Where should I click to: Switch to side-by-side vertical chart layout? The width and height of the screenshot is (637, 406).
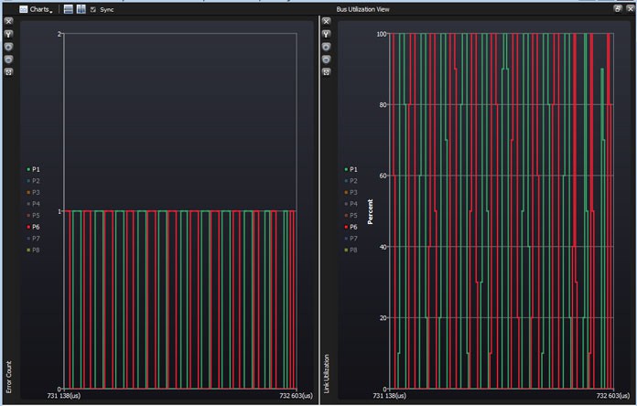coord(81,9)
